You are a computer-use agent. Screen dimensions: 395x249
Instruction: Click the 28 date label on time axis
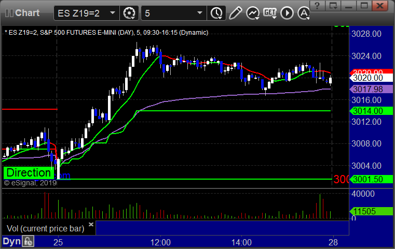(333, 242)
